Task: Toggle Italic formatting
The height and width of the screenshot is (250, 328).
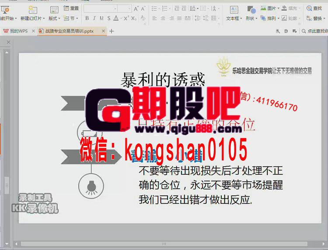Action: coord(94,18)
